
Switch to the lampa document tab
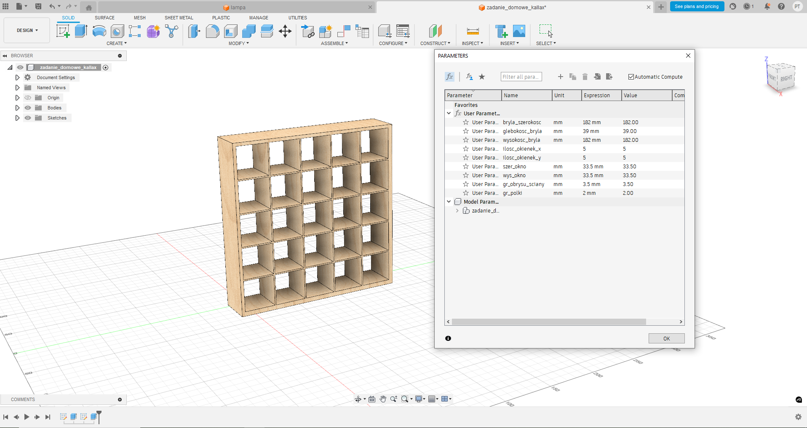(237, 7)
